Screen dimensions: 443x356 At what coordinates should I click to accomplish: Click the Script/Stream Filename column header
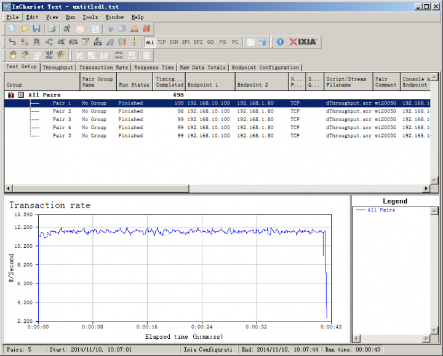(x=348, y=82)
